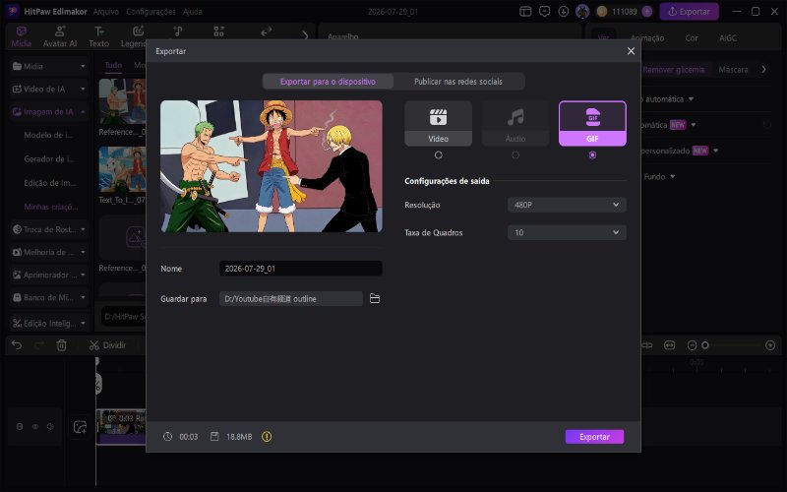Click the yellow warning icon by file size
The image size is (787, 492).
point(267,437)
